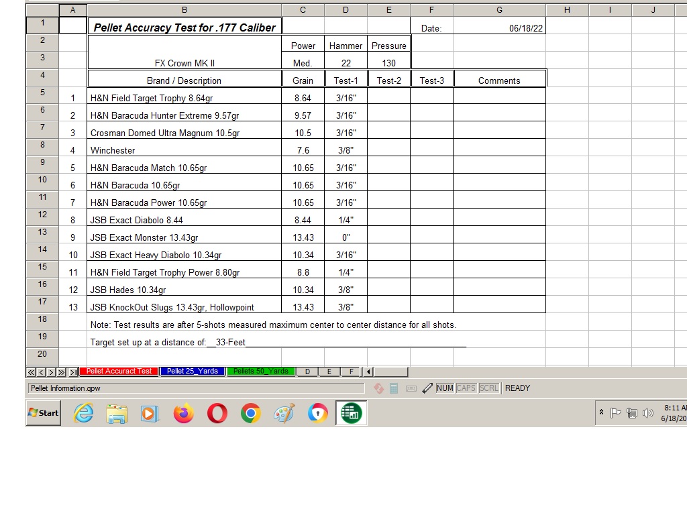Select the note about 5-shots test results
Screen dimensions: 687x515
tap(274, 325)
